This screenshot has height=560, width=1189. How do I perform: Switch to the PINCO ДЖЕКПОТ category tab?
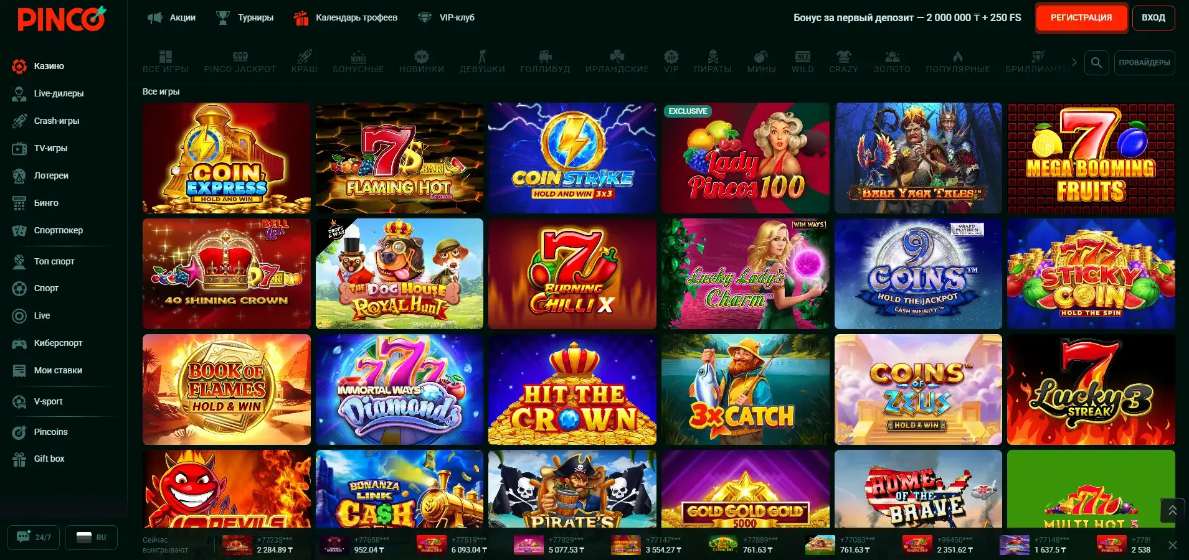(x=240, y=62)
